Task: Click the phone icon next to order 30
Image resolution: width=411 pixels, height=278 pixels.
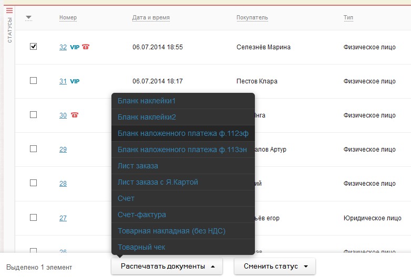Action: (x=74, y=115)
